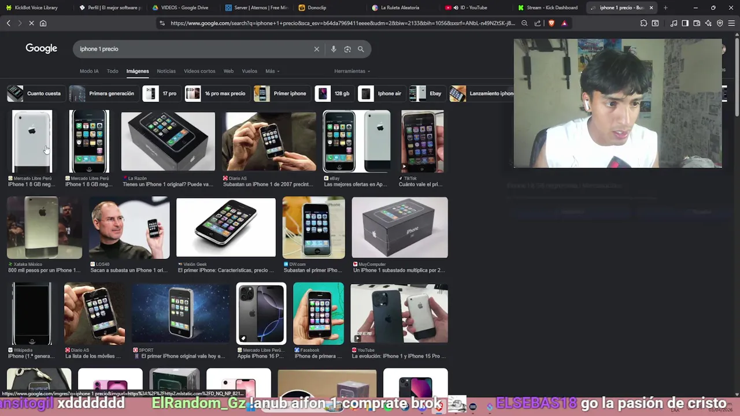The width and height of the screenshot is (740, 416).
Task: Open the Brave VPN shield icon
Action: pyautogui.click(x=720, y=23)
